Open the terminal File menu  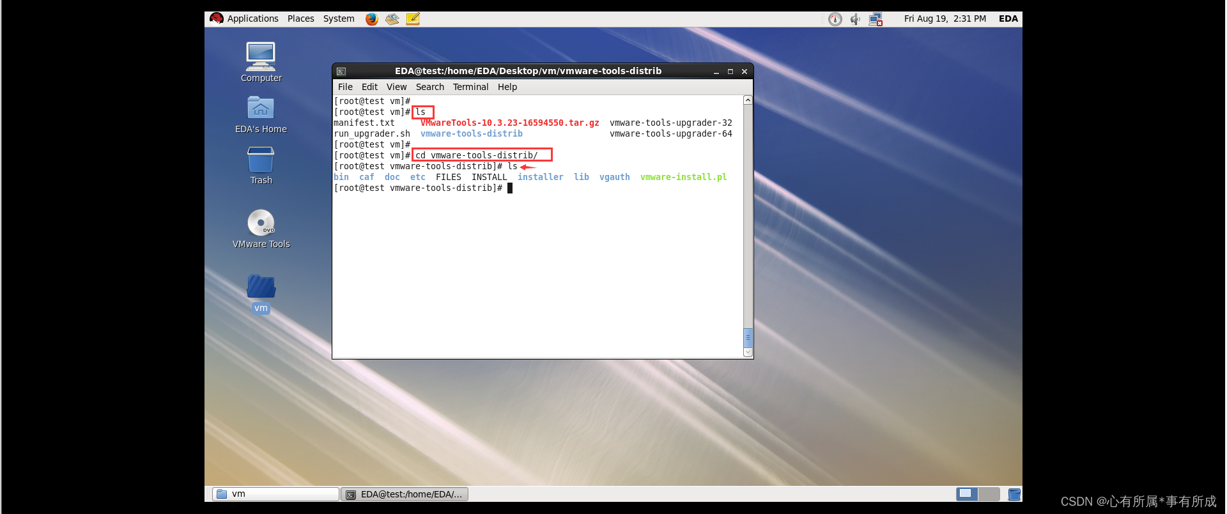tap(345, 87)
